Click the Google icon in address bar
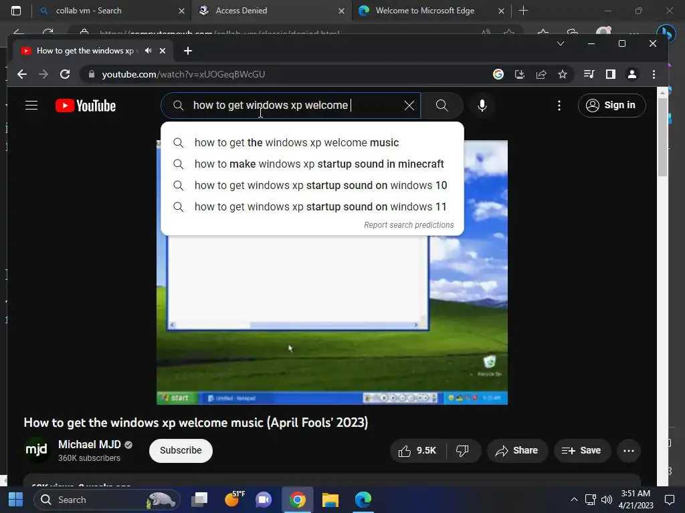 tap(498, 74)
